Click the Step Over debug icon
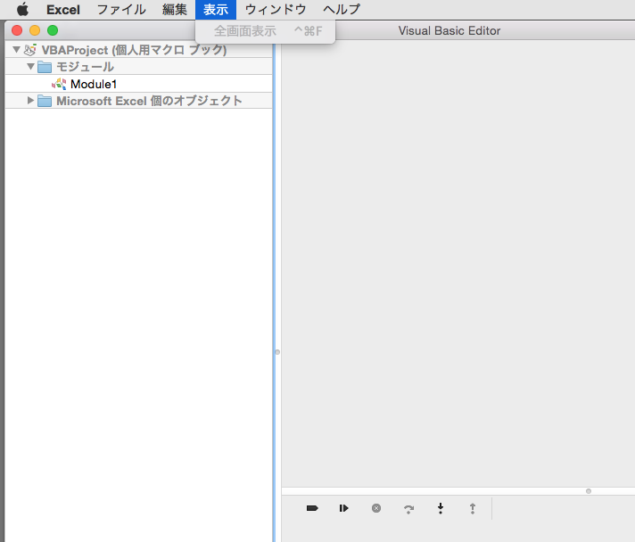Screen dimensions: 635x542 (x=408, y=509)
